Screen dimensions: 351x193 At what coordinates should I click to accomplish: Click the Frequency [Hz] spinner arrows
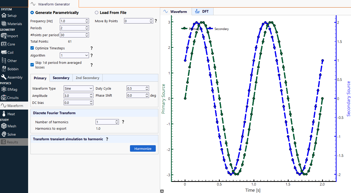[87, 21]
